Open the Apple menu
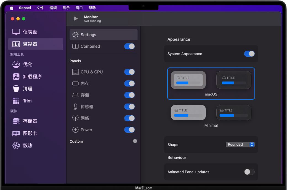This screenshot has height=190, width=287. (x=12, y=8)
